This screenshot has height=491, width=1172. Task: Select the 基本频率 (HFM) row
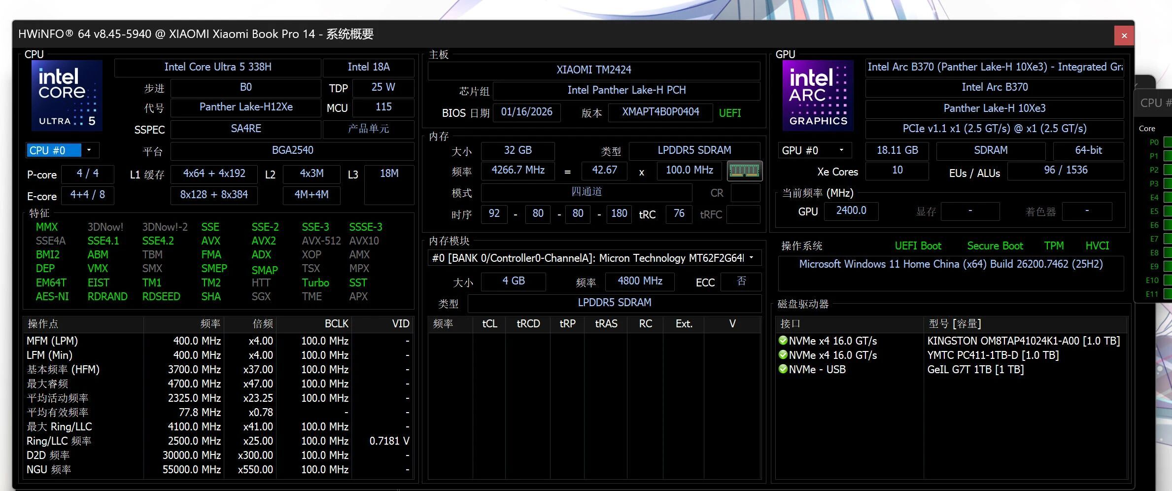point(218,369)
